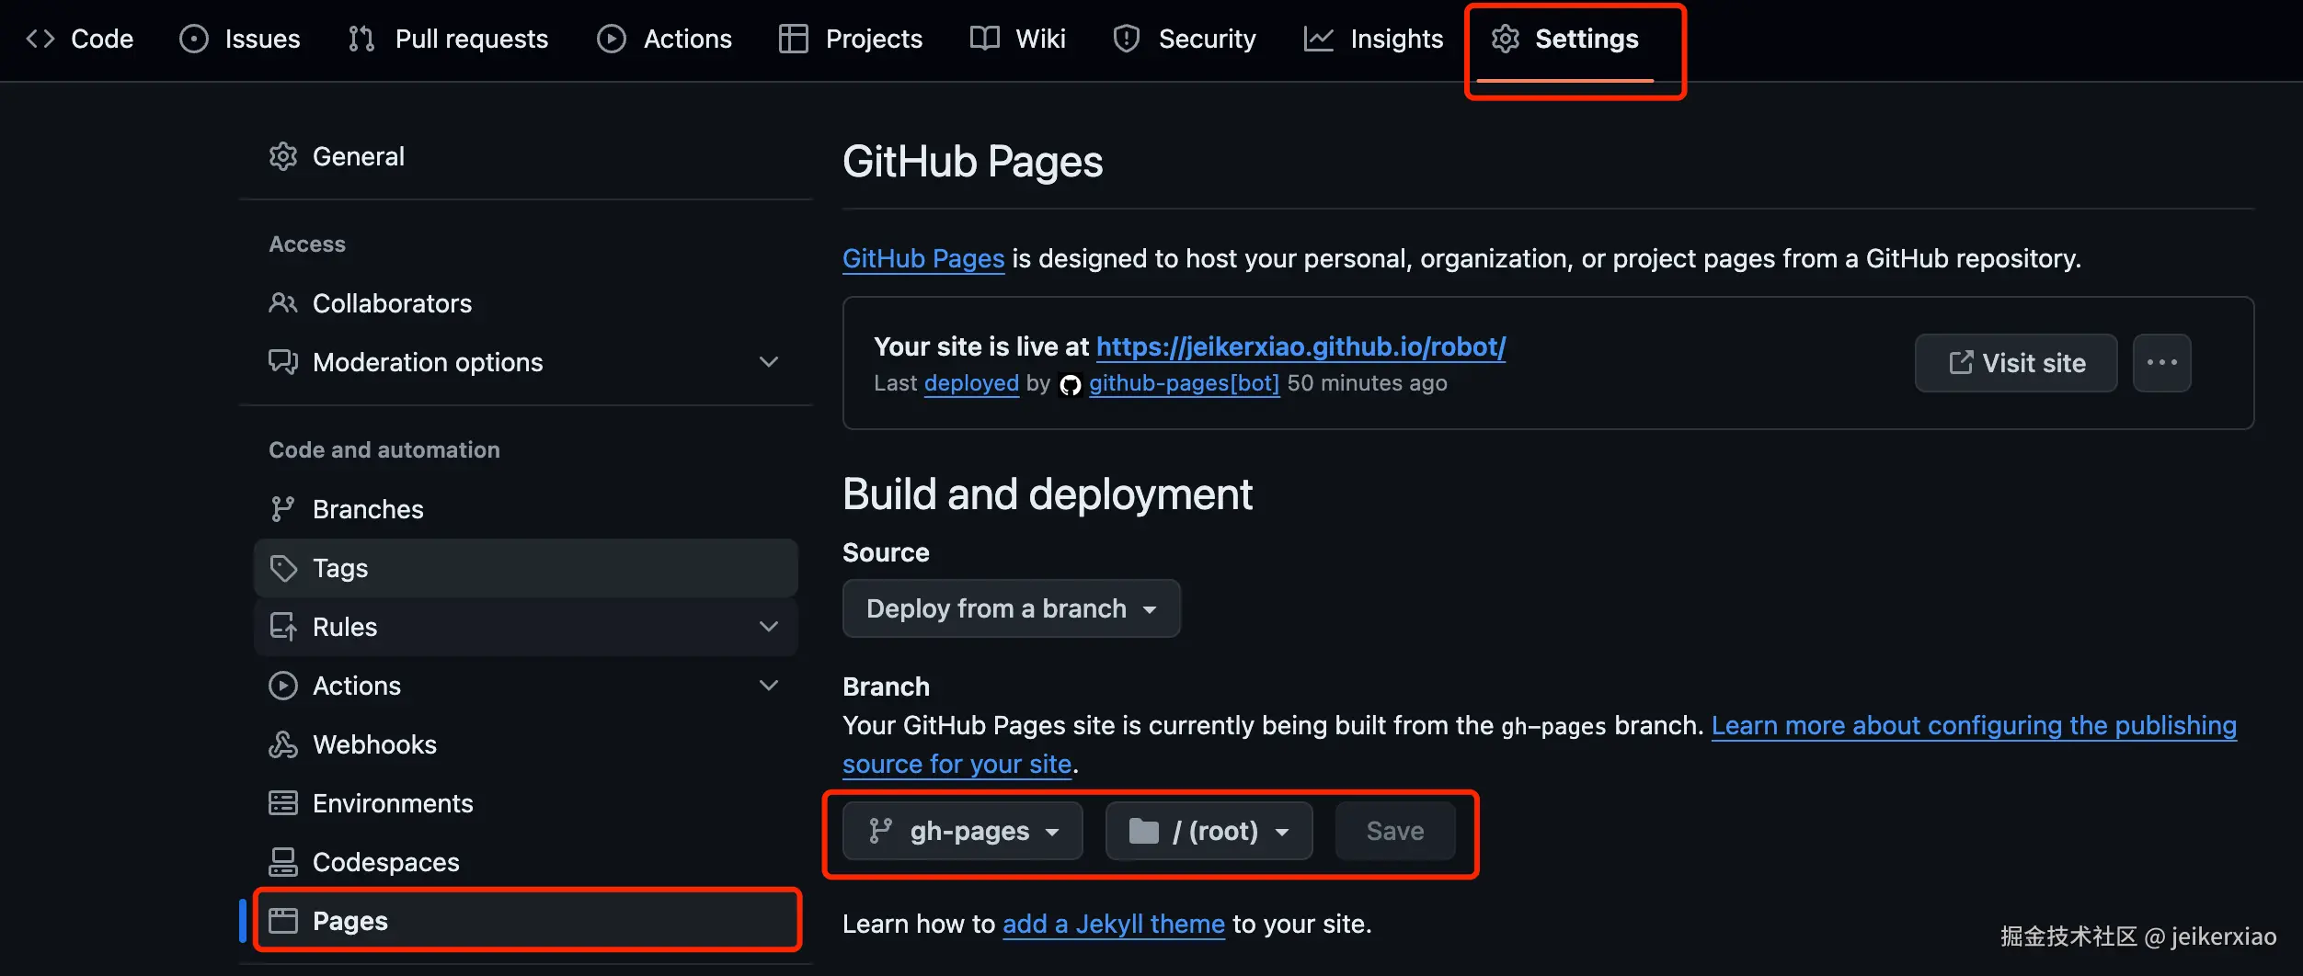The width and height of the screenshot is (2303, 976).
Task: Click the Moderation options comment icon
Action: point(283,362)
